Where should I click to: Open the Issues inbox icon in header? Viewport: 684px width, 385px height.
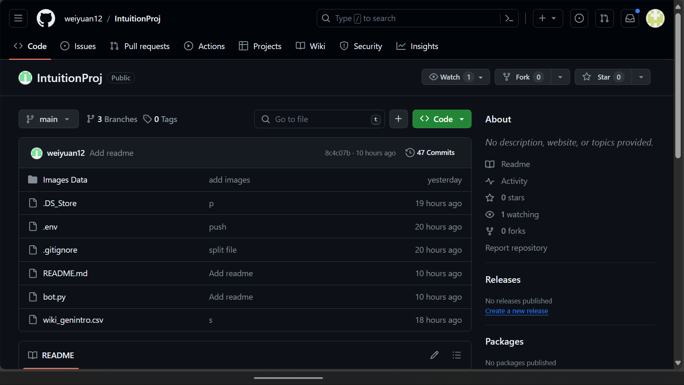pyautogui.click(x=579, y=18)
